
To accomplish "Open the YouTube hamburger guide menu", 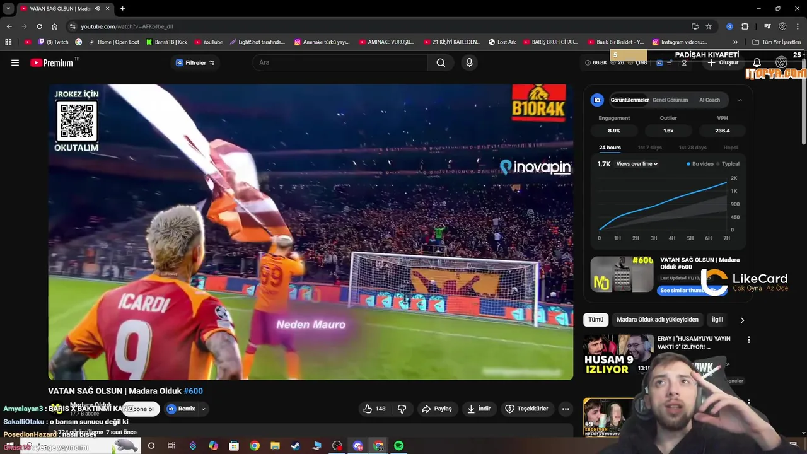I will [x=15, y=62].
